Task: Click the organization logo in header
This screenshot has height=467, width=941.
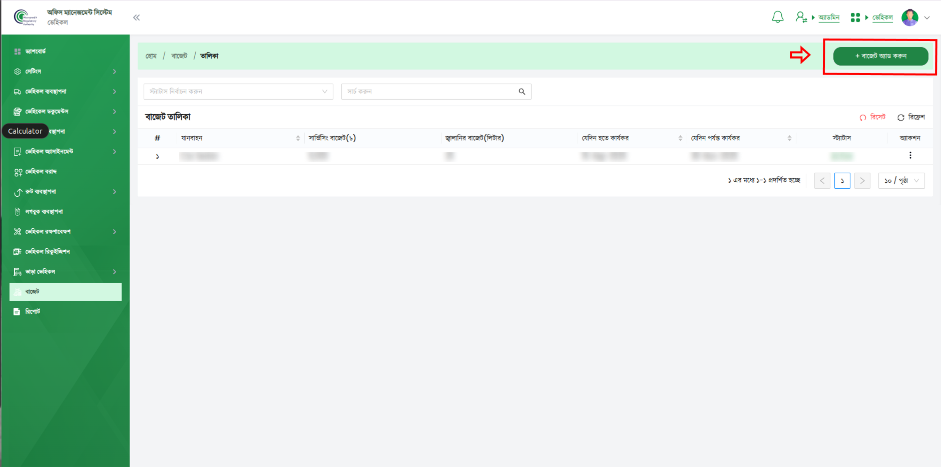Action: click(x=25, y=18)
